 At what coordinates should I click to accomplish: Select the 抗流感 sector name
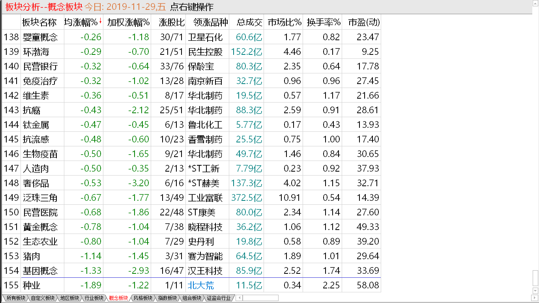(36, 139)
